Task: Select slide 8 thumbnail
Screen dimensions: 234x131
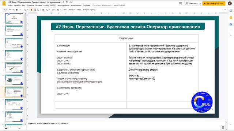Action: (14, 104)
